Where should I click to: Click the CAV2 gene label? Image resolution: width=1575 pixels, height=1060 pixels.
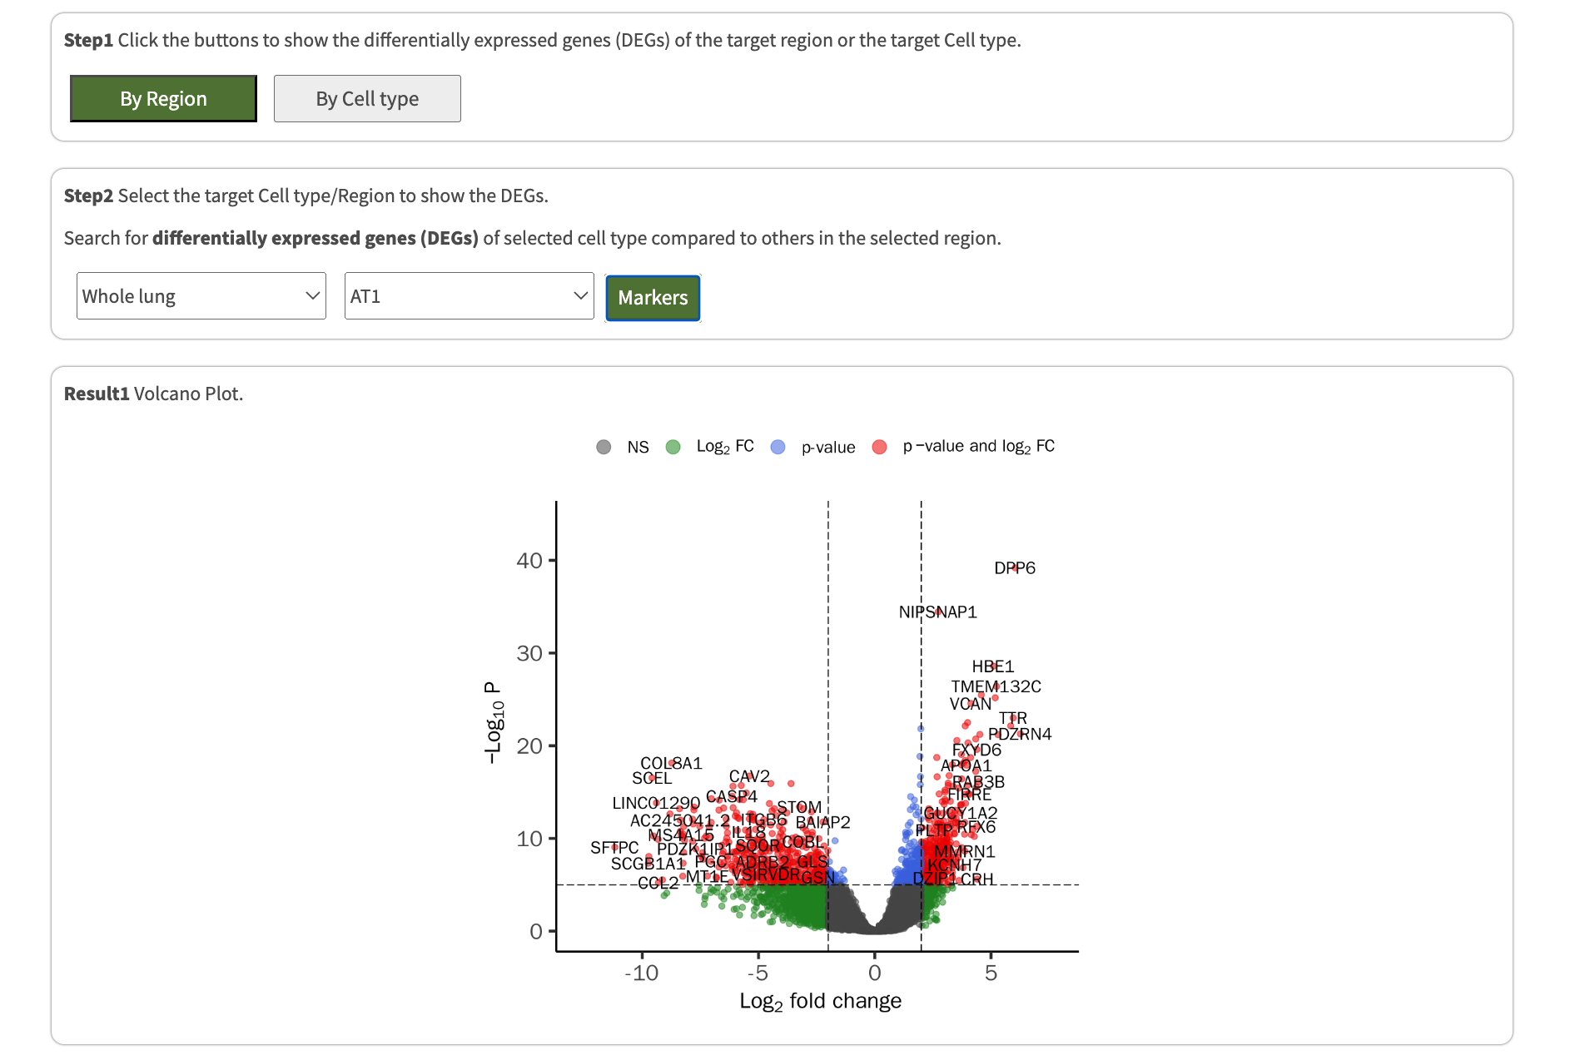click(749, 776)
